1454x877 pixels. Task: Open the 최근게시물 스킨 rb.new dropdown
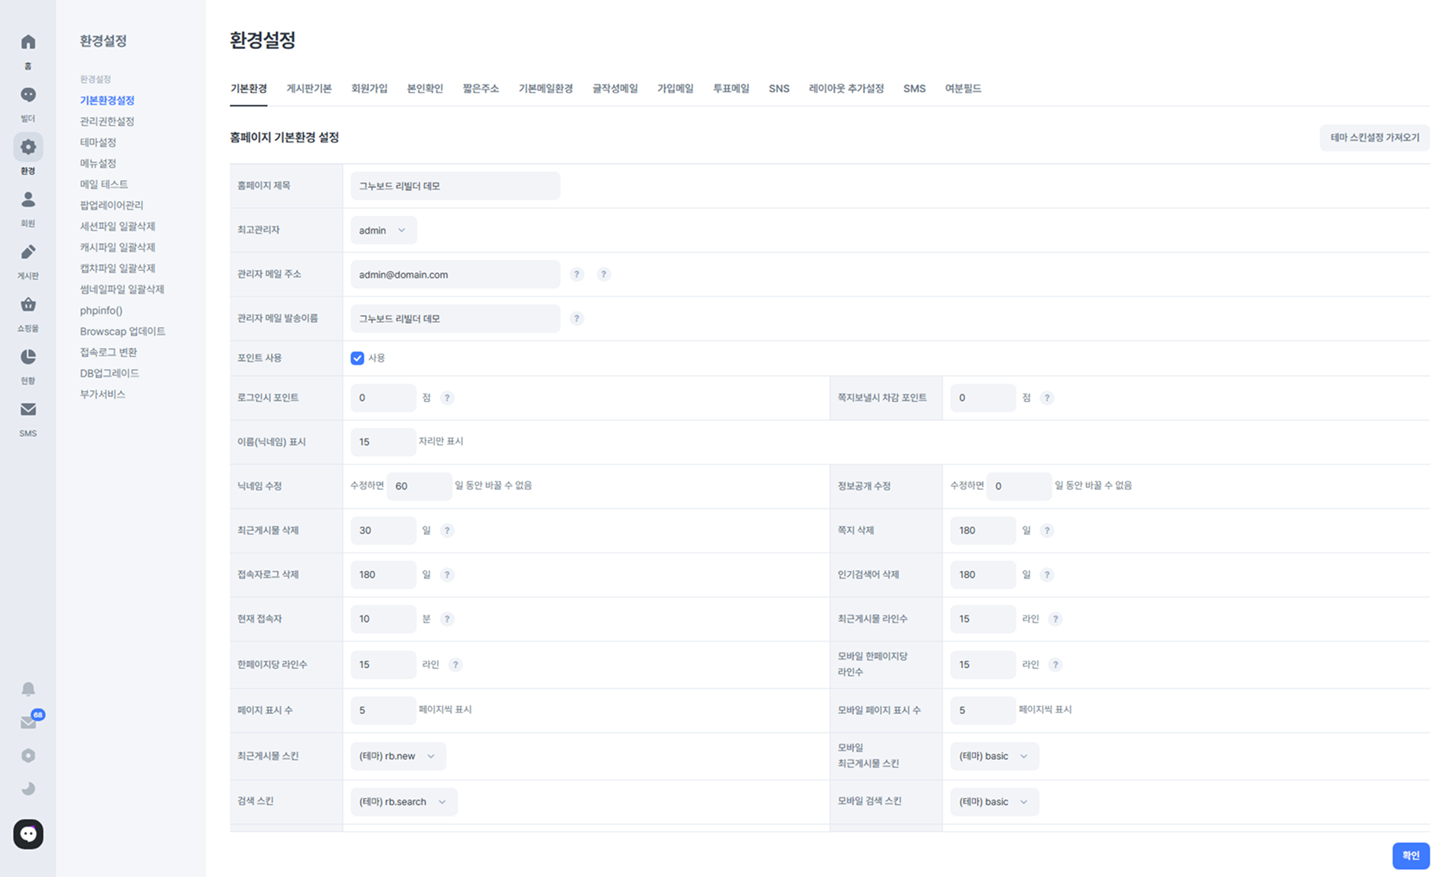398,756
